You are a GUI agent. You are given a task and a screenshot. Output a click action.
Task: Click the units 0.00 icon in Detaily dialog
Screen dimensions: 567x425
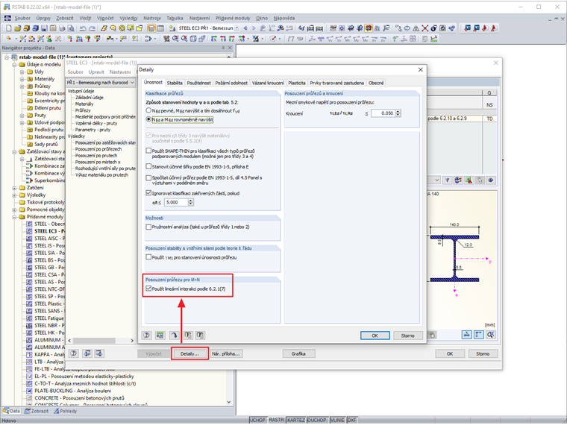coord(160,336)
